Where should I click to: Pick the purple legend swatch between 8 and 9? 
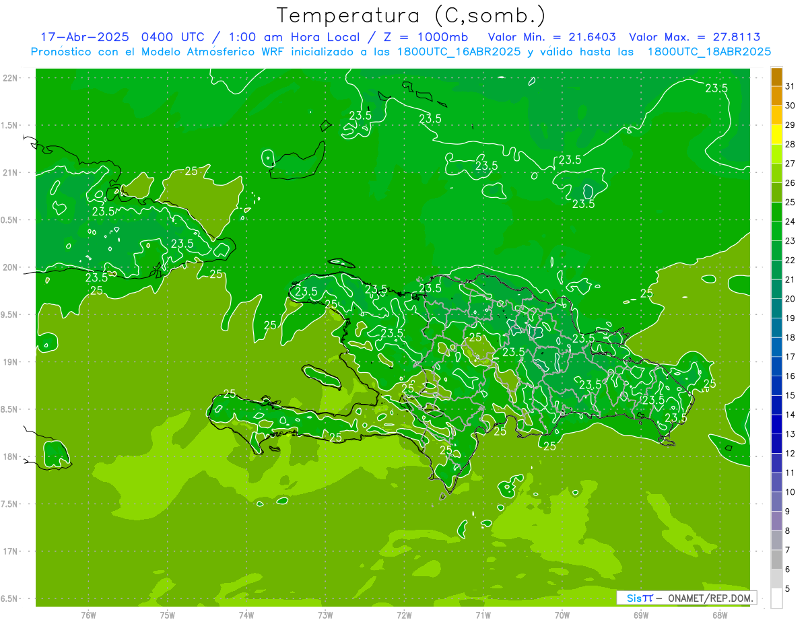tap(776, 521)
